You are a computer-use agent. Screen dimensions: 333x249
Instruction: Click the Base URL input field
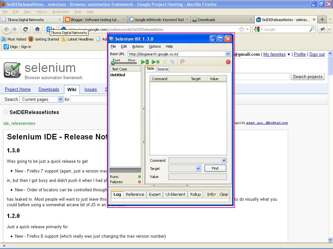(x=177, y=54)
